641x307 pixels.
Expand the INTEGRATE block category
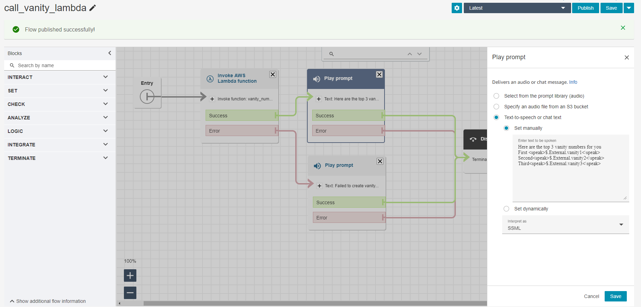(x=60, y=145)
